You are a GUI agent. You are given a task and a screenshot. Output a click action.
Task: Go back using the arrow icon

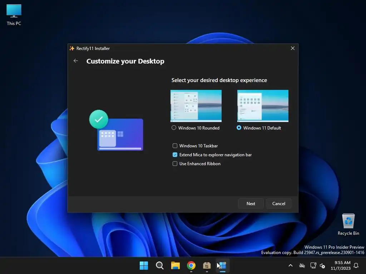[76, 61]
